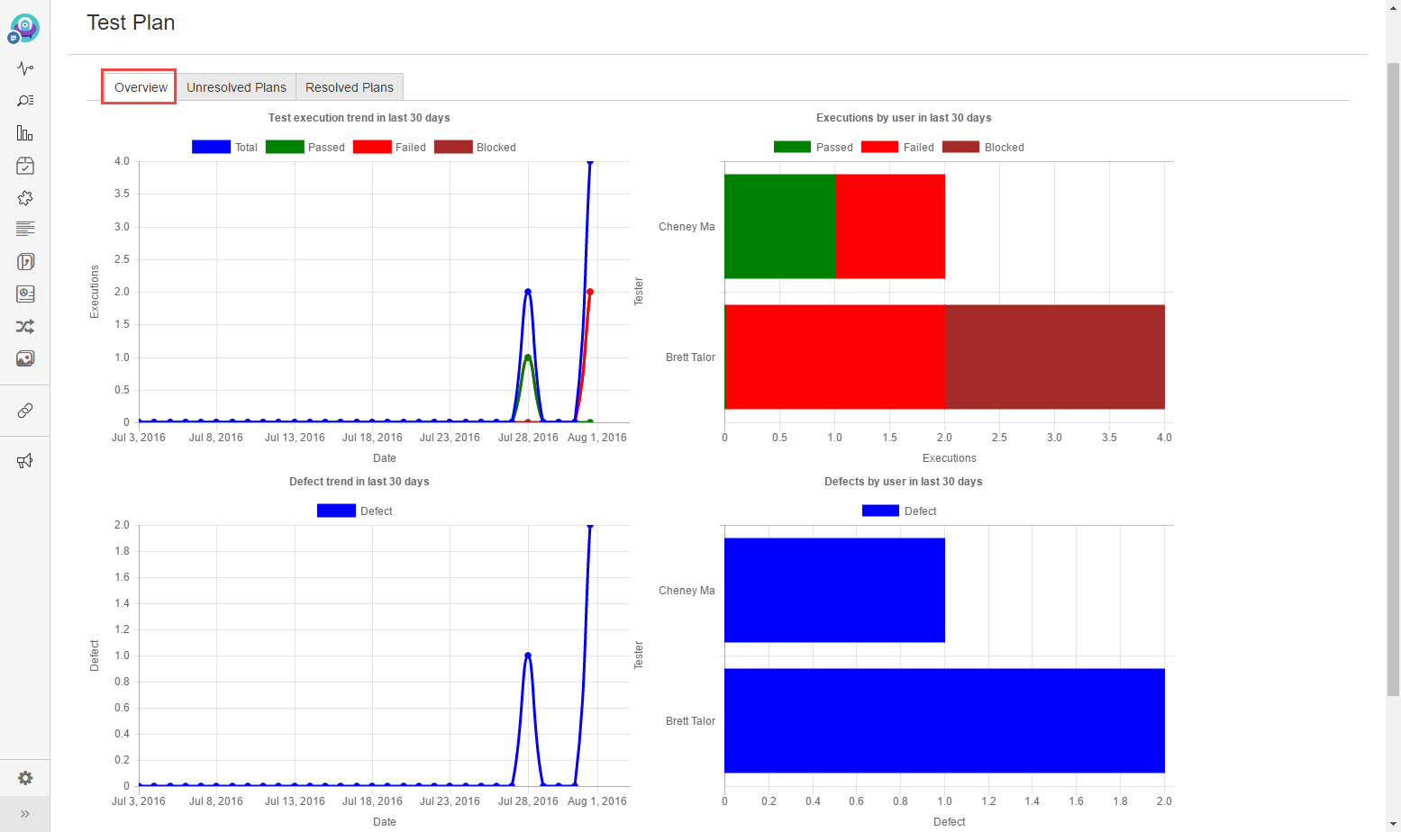
Task: Open the search list icon in sidebar
Action: pos(25,101)
